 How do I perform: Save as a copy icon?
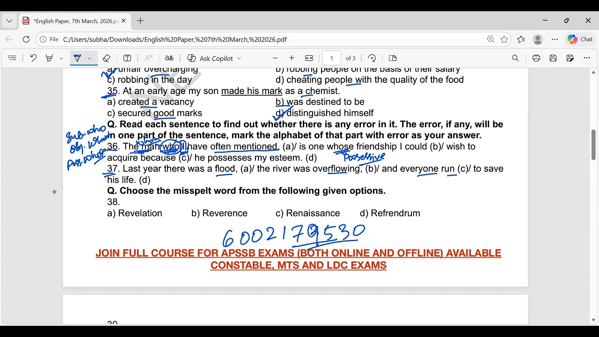point(570,58)
